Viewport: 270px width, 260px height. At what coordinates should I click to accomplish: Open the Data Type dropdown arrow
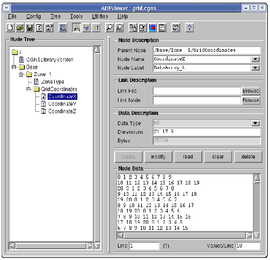point(255,123)
